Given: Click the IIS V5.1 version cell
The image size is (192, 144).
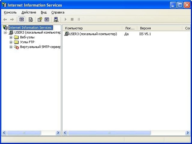Looking at the screenshot, I should [x=145, y=34].
